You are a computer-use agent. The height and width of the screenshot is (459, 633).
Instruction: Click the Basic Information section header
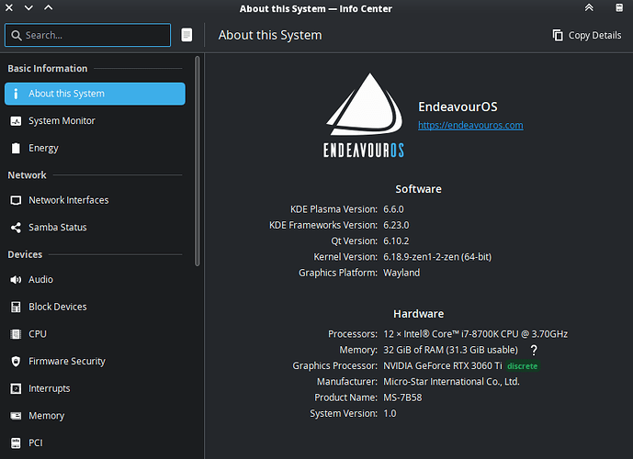pos(48,69)
